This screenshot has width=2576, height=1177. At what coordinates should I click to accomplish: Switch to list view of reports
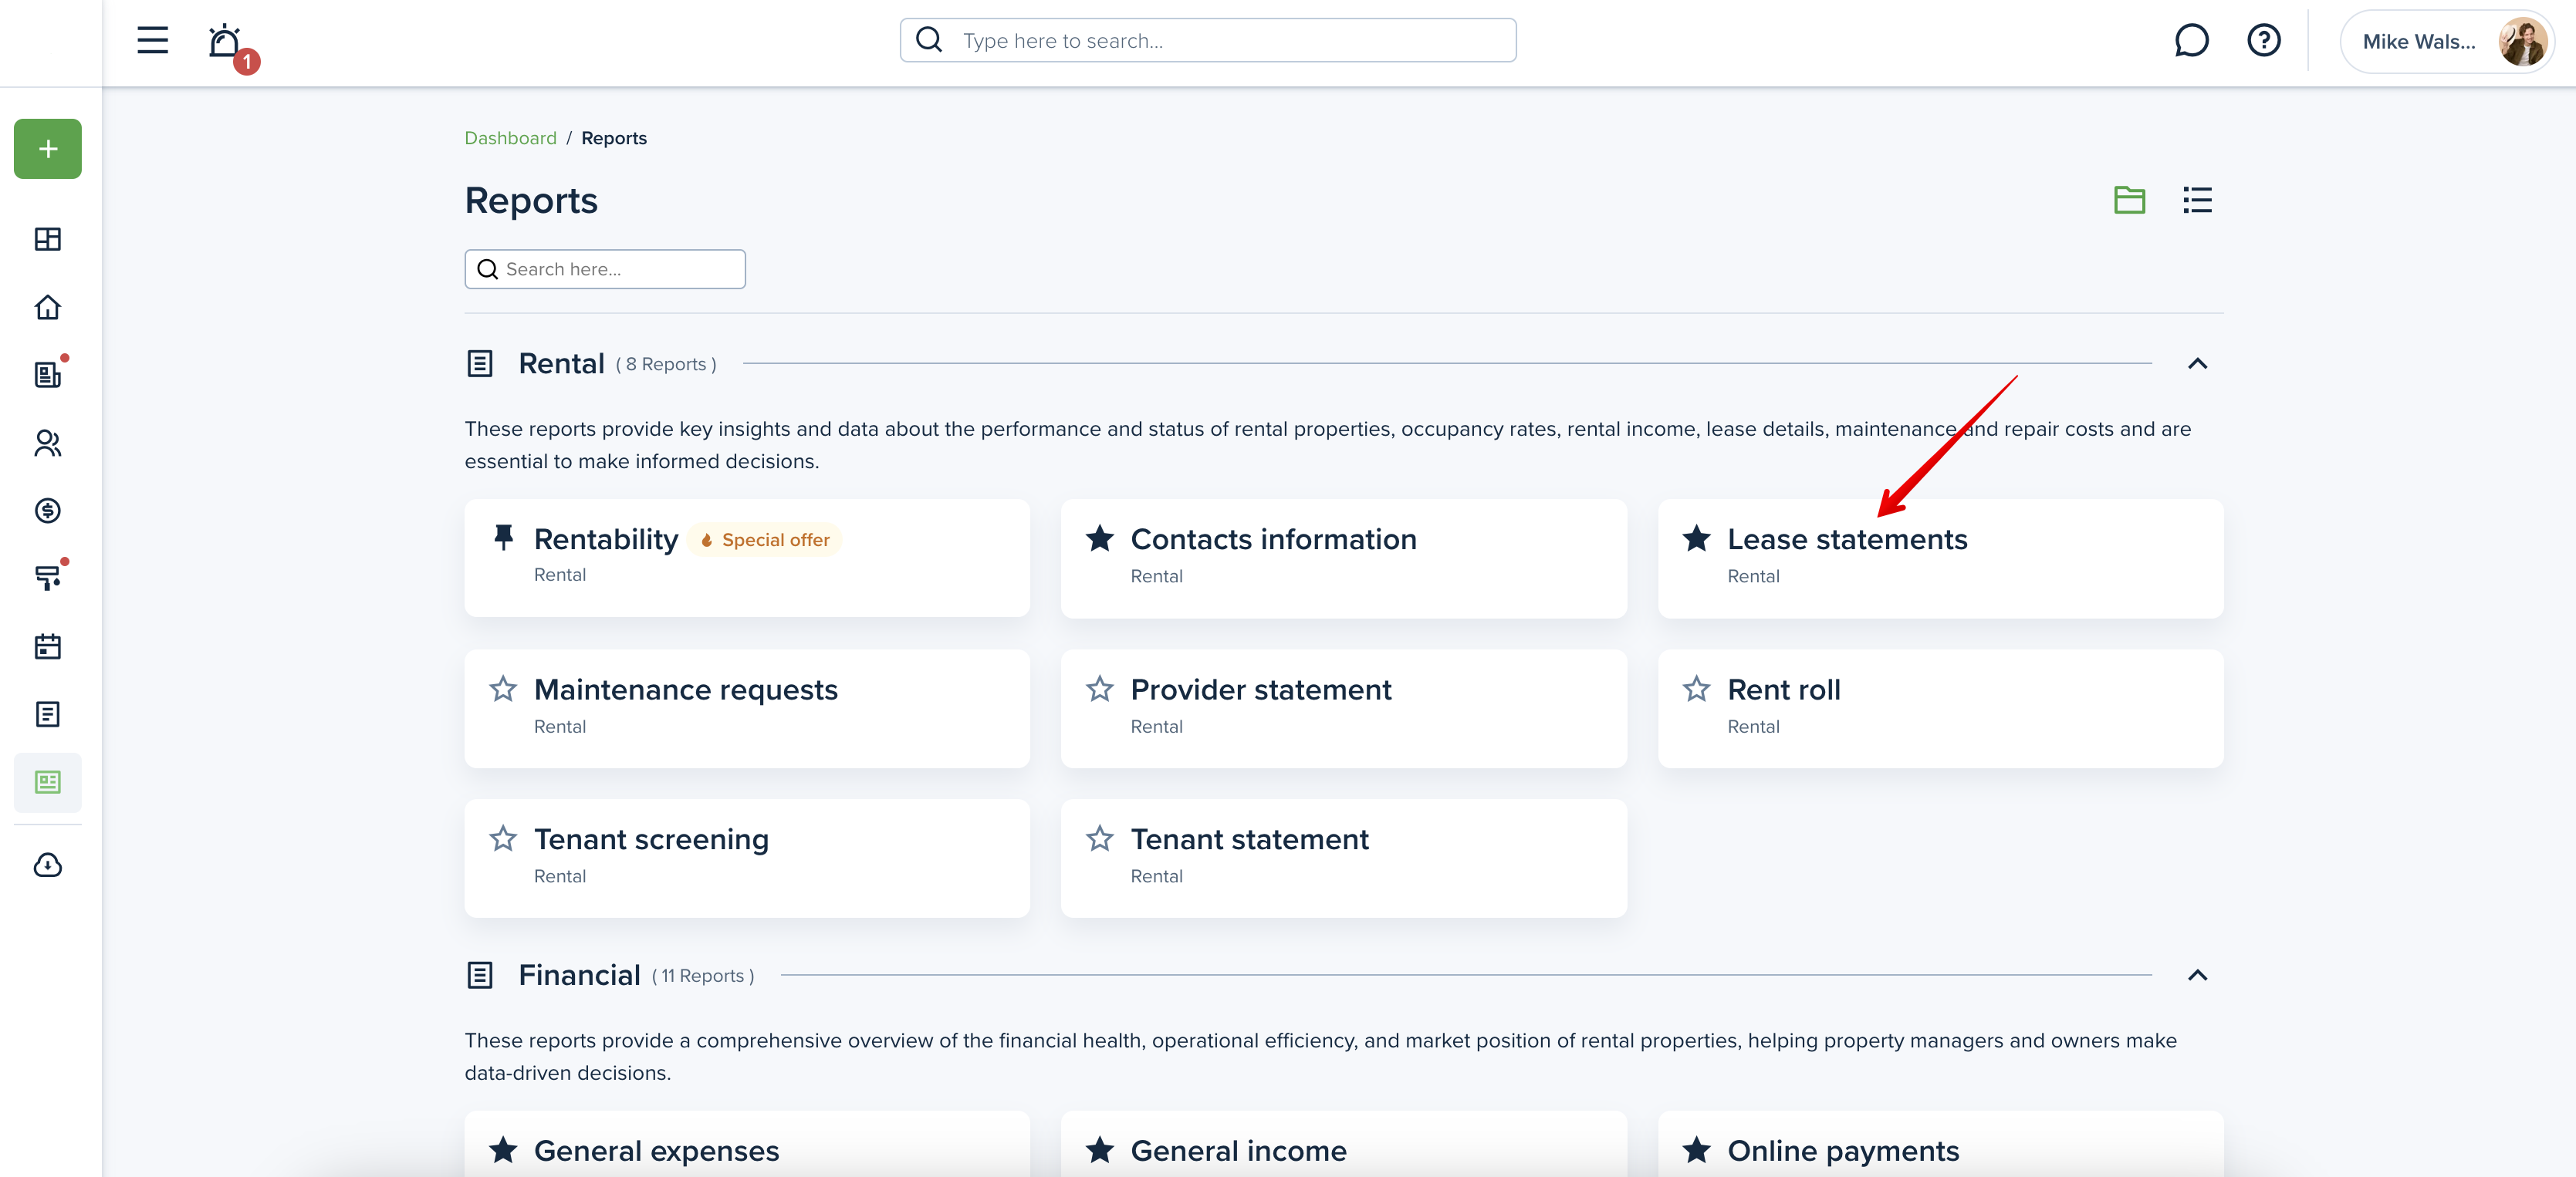2197,200
